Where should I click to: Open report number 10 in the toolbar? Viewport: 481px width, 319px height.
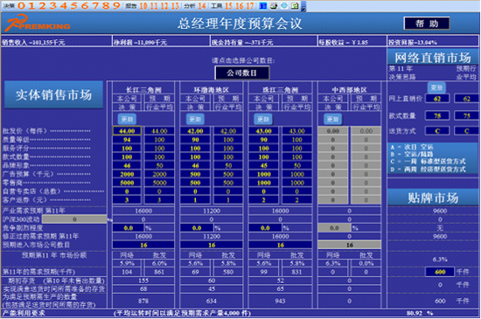tap(143, 5)
